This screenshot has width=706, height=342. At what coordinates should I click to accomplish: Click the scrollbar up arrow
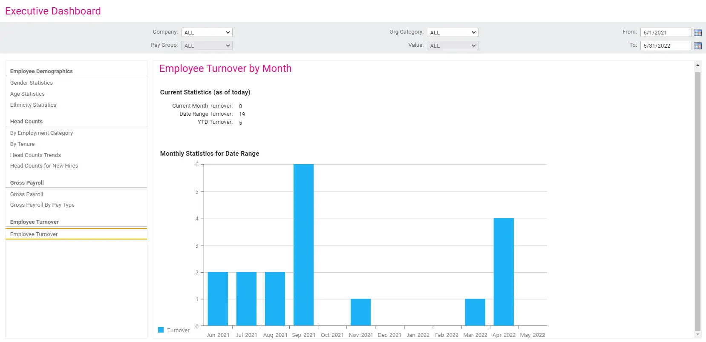click(x=697, y=65)
